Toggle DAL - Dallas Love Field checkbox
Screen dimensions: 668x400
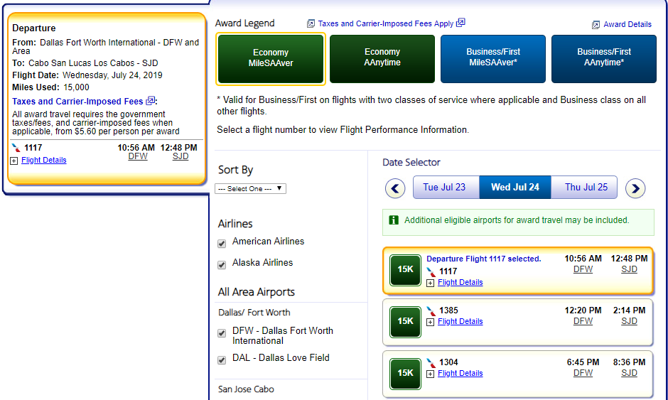pos(222,360)
